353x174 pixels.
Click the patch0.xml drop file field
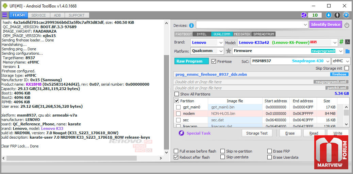click(x=262, y=88)
